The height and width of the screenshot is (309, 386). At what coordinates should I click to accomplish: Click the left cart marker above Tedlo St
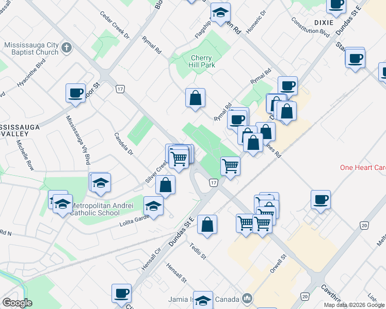tap(245, 225)
